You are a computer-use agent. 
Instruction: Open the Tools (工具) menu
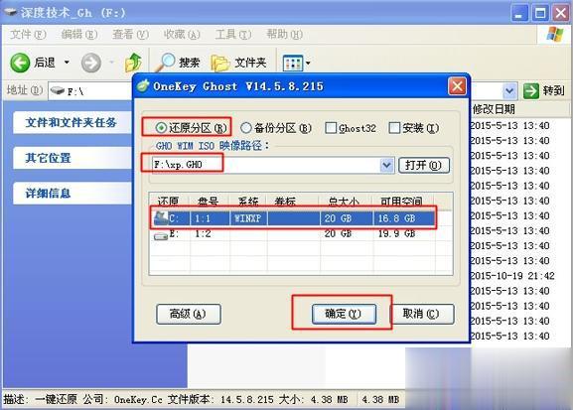pyautogui.click(x=233, y=35)
